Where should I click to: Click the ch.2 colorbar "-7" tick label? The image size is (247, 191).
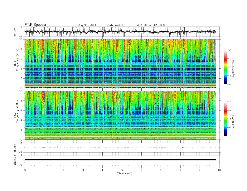(x=230, y=136)
